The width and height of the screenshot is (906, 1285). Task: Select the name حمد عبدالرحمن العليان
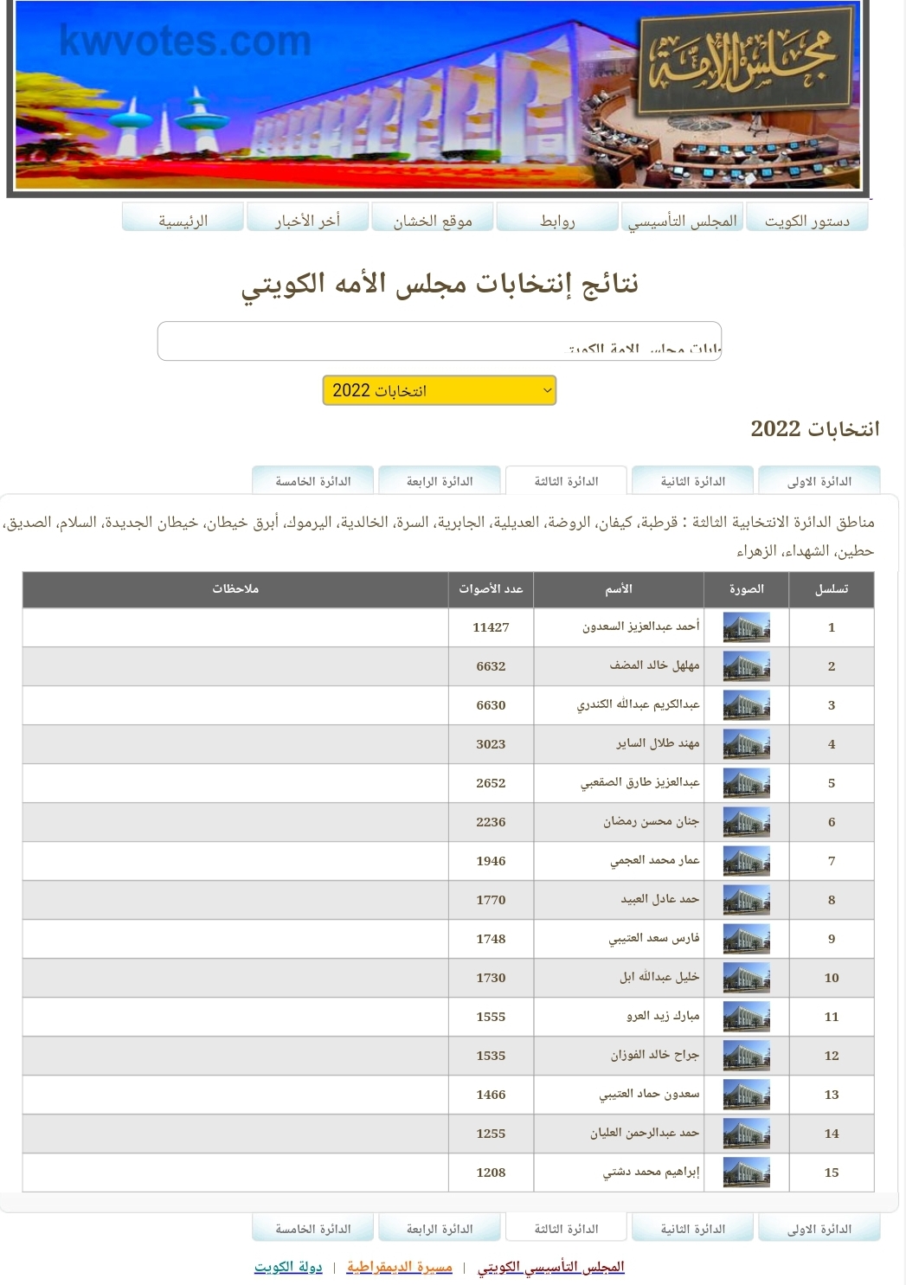[646, 1133]
